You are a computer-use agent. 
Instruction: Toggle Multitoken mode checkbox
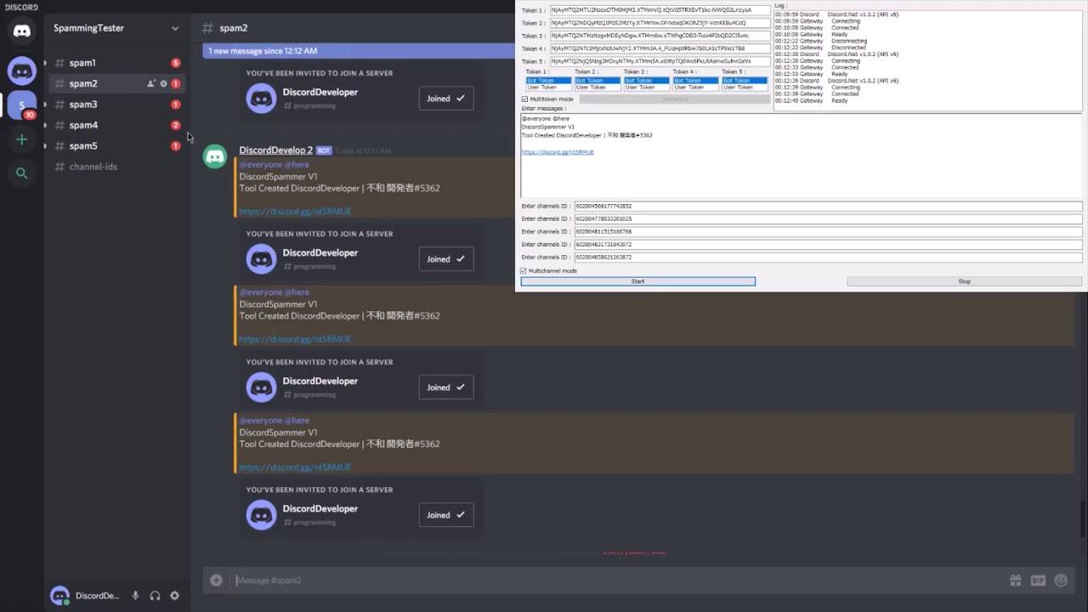click(x=524, y=99)
